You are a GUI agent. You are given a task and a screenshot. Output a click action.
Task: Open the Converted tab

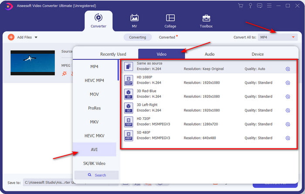click(x=167, y=37)
